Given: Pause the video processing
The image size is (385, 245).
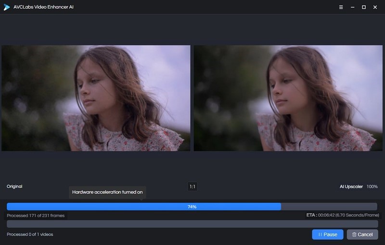Looking at the screenshot, I should pos(328,234).
